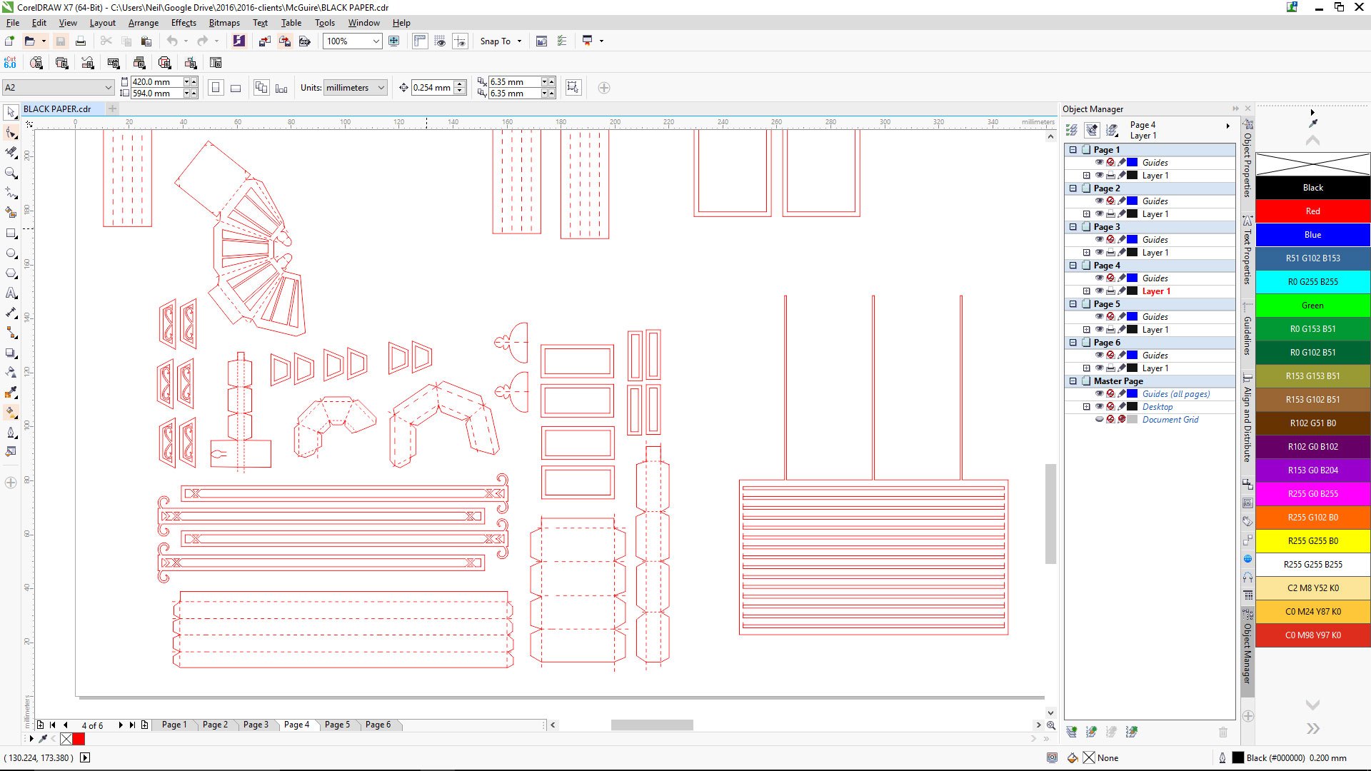This screenshot has height=771, width=1371.
Task: Select the Red color swatch
Action: pos(1312,211)
